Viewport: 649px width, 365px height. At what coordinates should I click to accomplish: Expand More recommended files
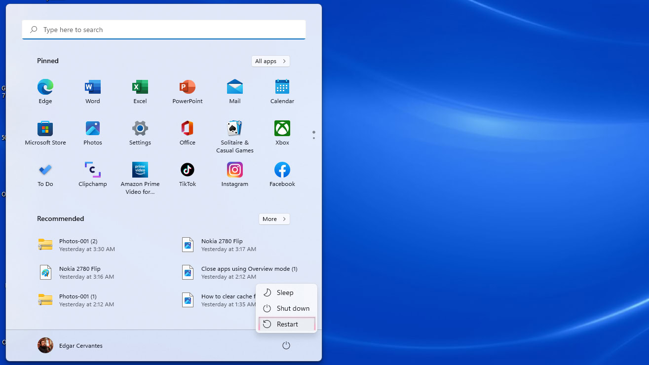(274, 219)
